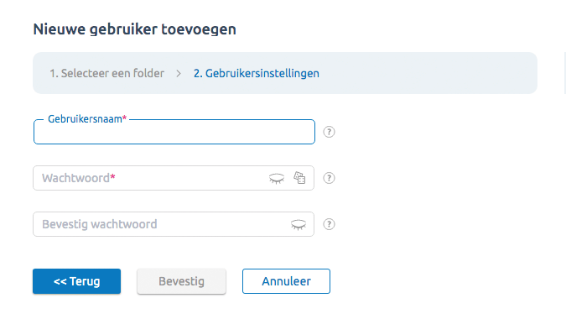Image resolution: width=566 pixels, height=319 pixels.
Task: Focus the Wachtwoord input field
Action: (174, 178)
